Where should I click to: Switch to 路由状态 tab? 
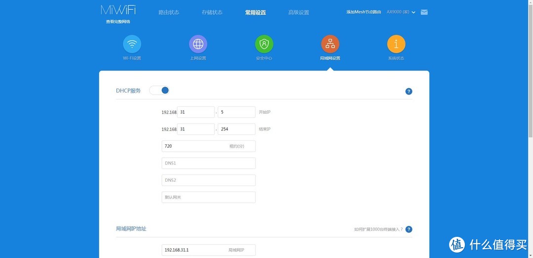pos(169,12)
